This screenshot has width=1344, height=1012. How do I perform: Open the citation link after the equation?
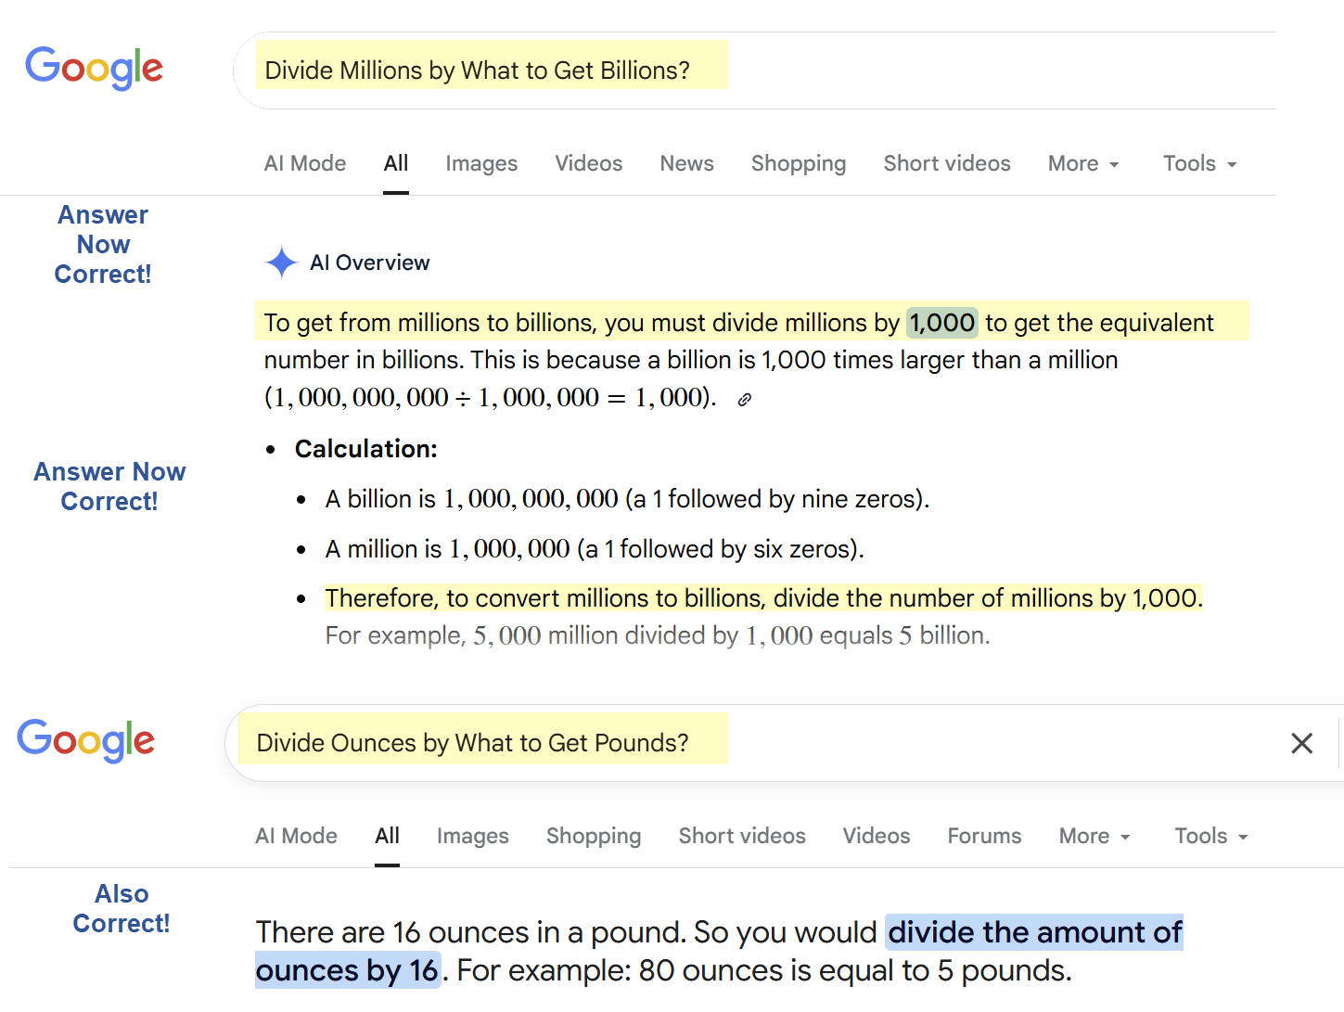click(x=743, y=399)
